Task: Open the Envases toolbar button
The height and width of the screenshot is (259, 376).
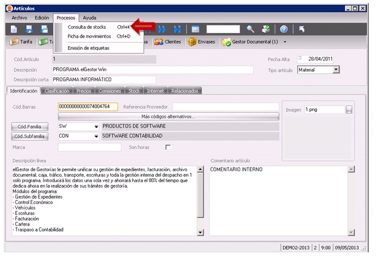Action: [x=202, y=42]
